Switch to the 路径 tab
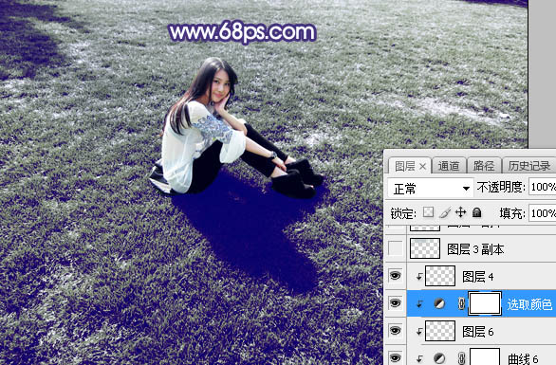Screen dimensions: 556x365 tap(484, 166)
